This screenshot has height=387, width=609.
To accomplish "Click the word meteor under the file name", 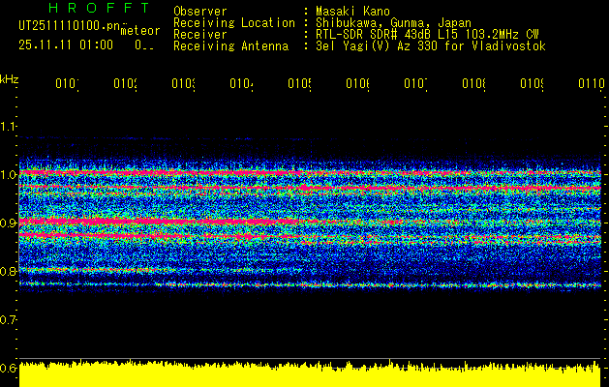I will point(140,31).
